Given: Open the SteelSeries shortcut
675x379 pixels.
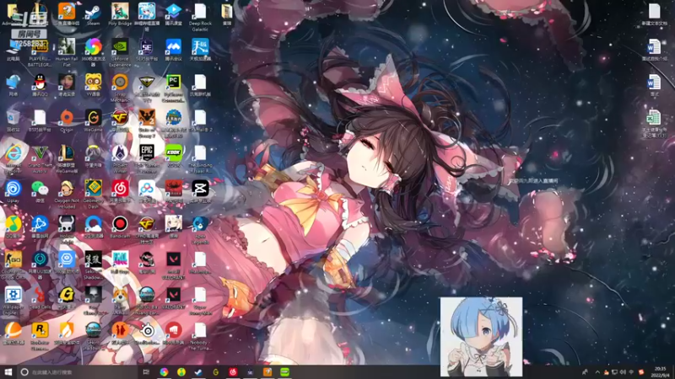Looking at the screenshot, I should (x=146, y=334).
